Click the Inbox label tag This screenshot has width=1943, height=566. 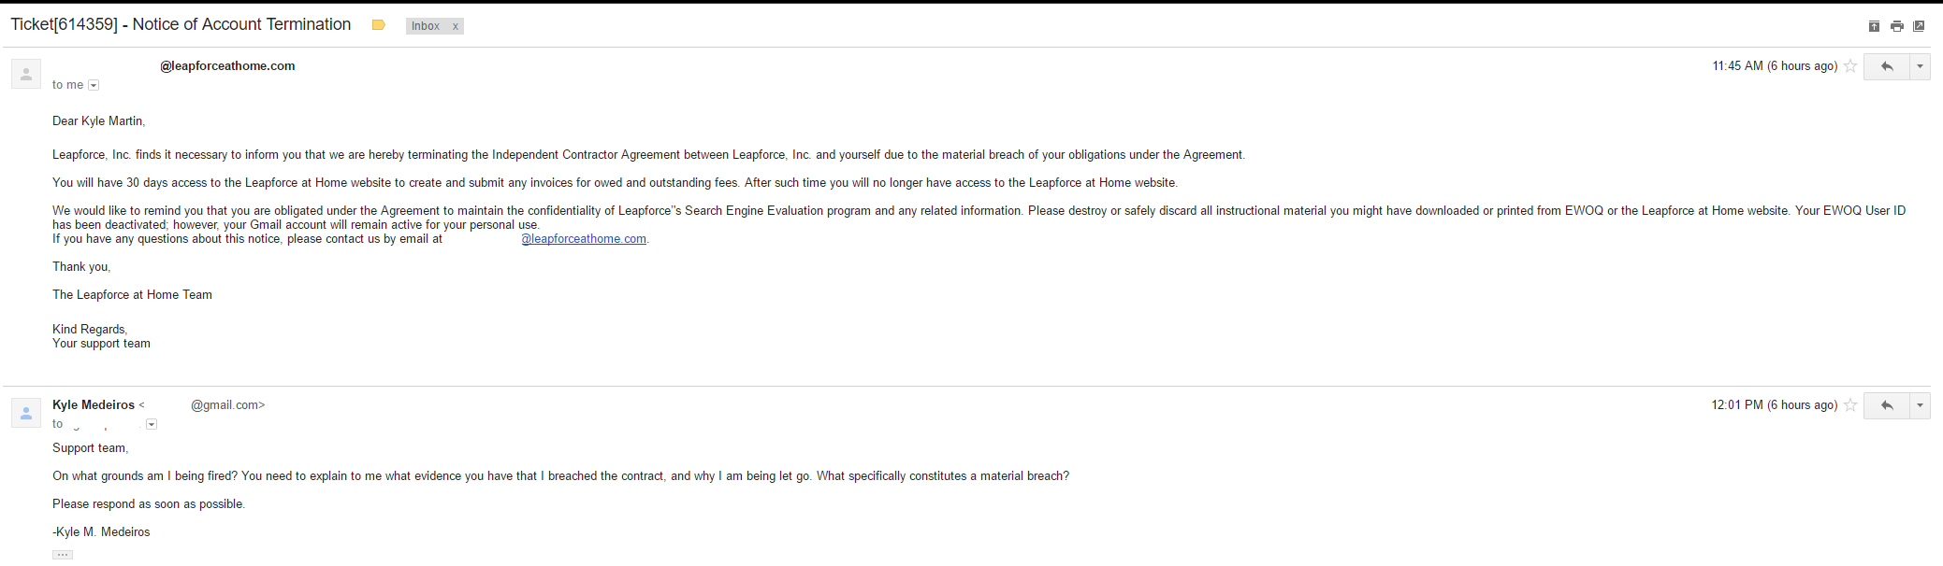pyautogui.click(x=426, y=26)
